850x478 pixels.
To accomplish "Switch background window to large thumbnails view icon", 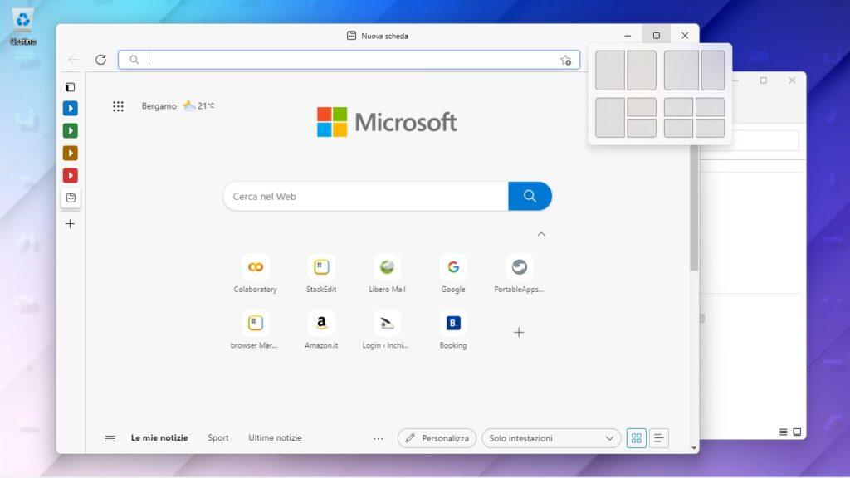I will 798,432.
